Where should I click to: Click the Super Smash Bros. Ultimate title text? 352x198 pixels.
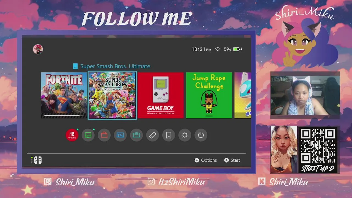point(115,66)
